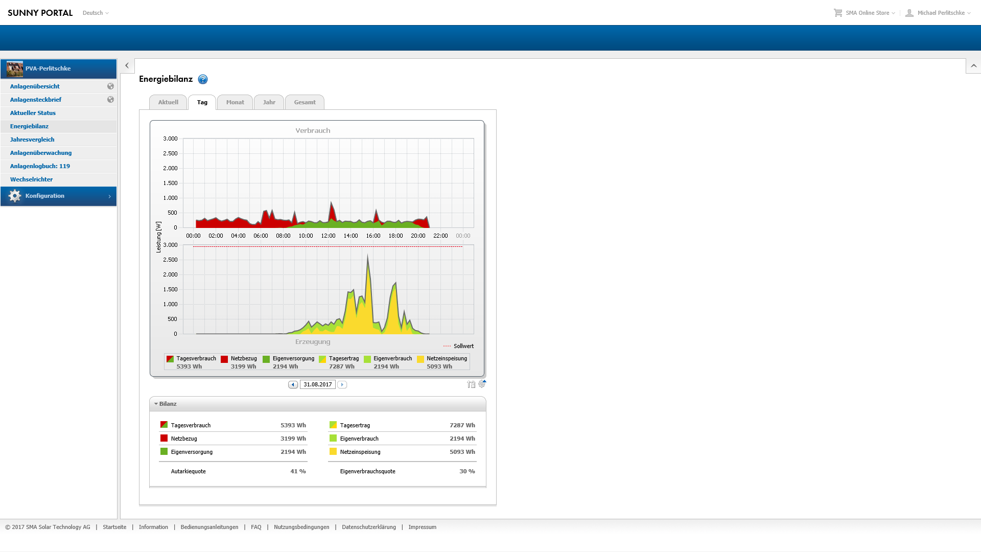Screen dimensions: 981x552
Task: Switch to the Gesamt tab
Action: tap(305, 102)
